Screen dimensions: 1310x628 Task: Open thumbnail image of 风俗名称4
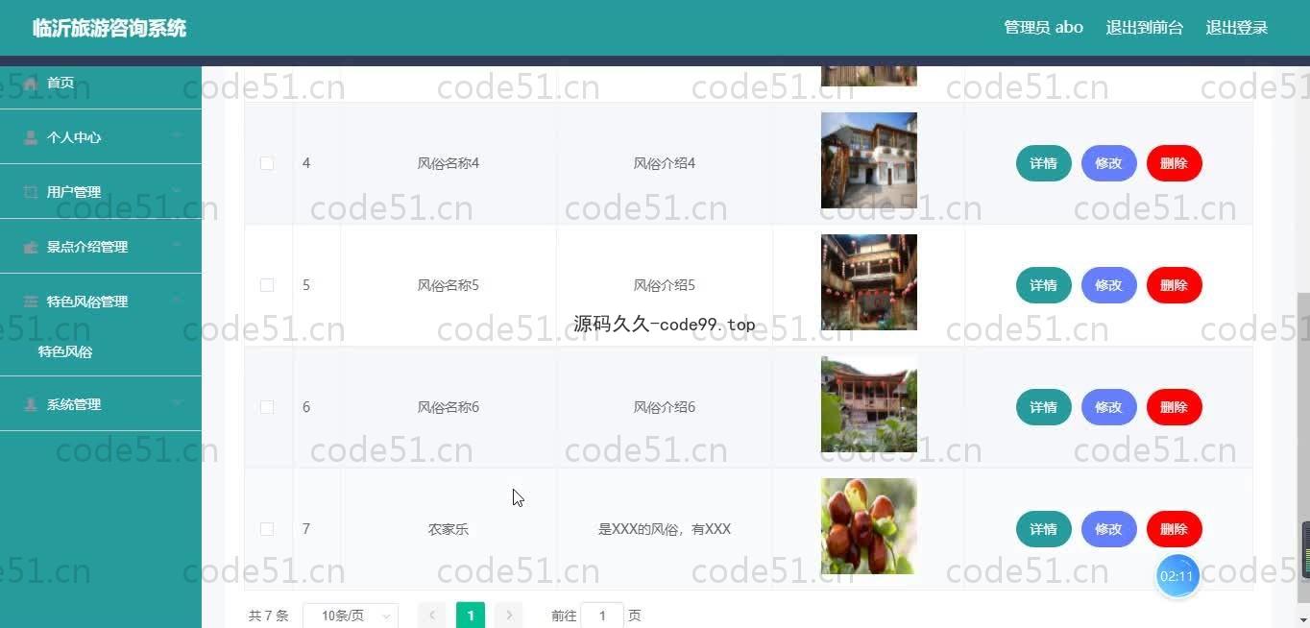coord(869,160)
